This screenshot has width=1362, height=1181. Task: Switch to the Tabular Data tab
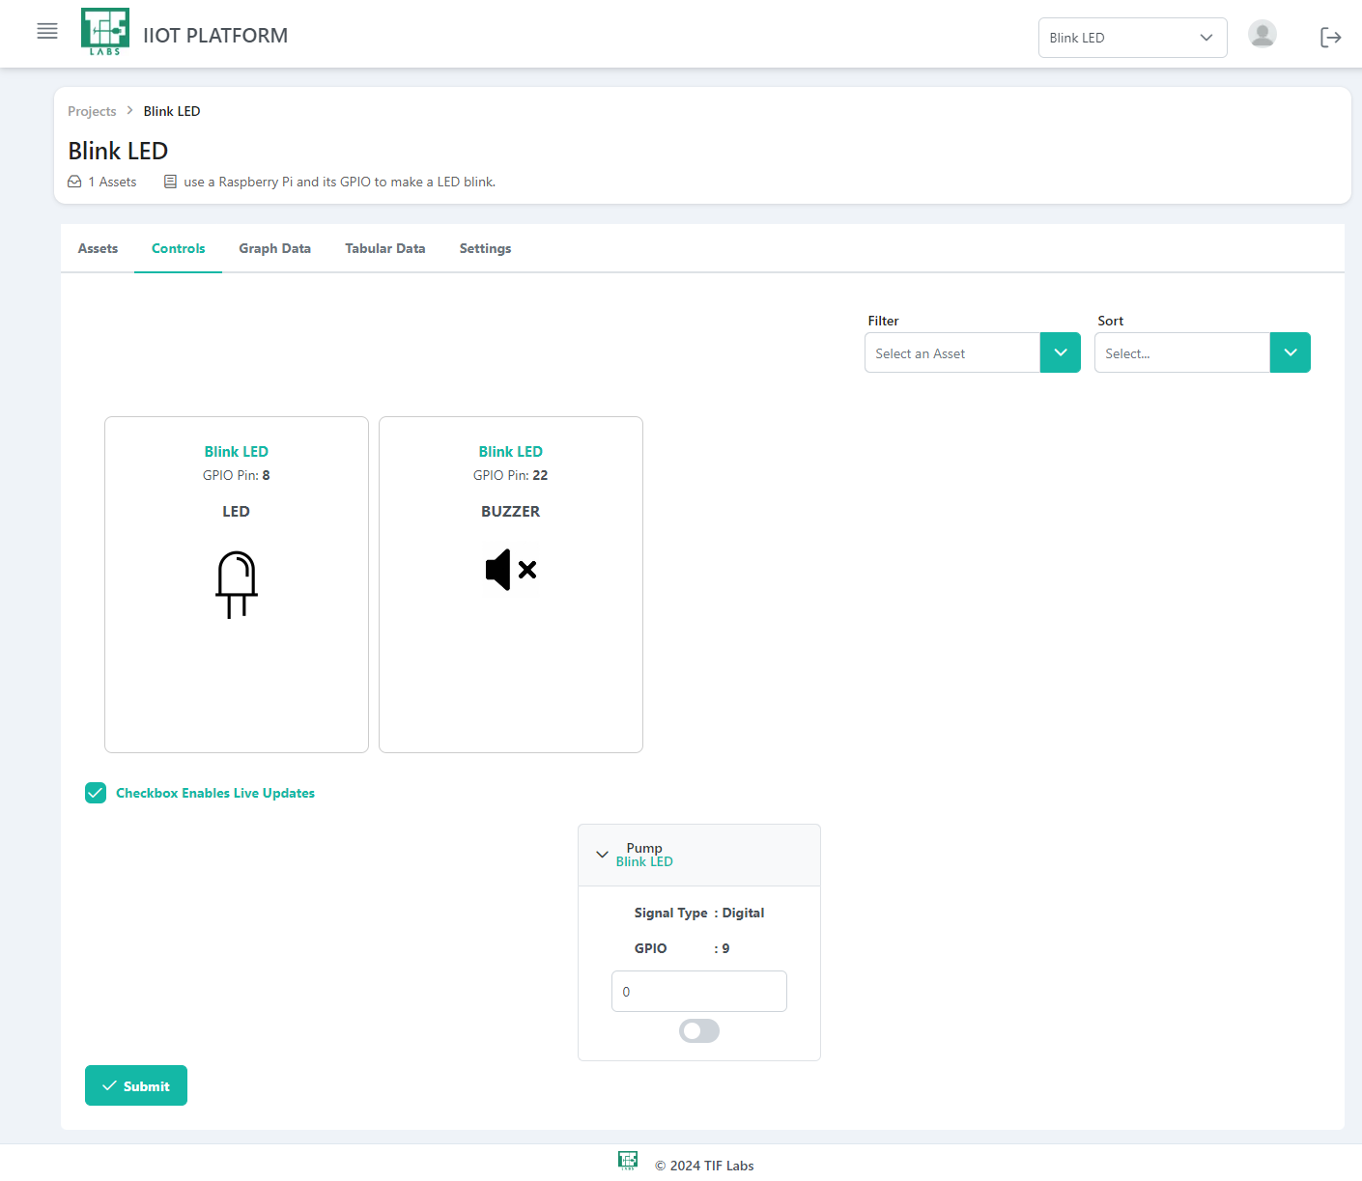coord(384,248)
